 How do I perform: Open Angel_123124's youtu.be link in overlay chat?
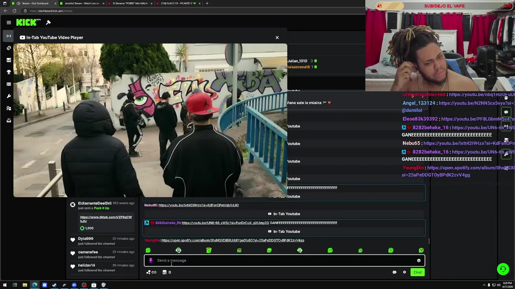click(x=477, y=103)
